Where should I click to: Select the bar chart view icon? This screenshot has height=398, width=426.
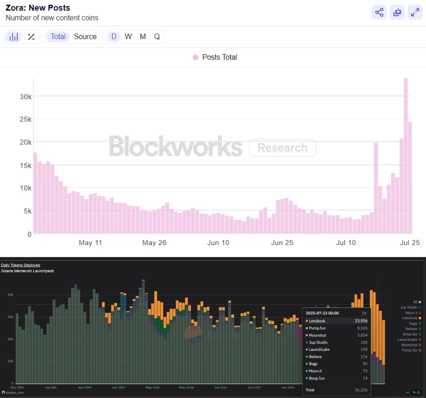(x=13, y=36)
